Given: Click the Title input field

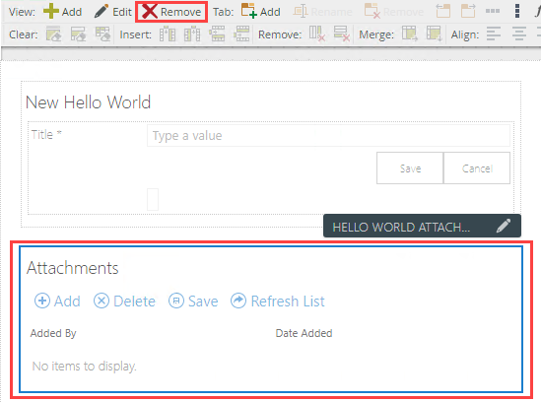Looking at the screenshot, I should (x=328, y=136).
